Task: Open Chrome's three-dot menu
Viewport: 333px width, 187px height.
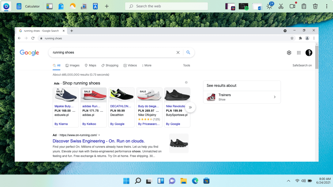Action: 314,38
